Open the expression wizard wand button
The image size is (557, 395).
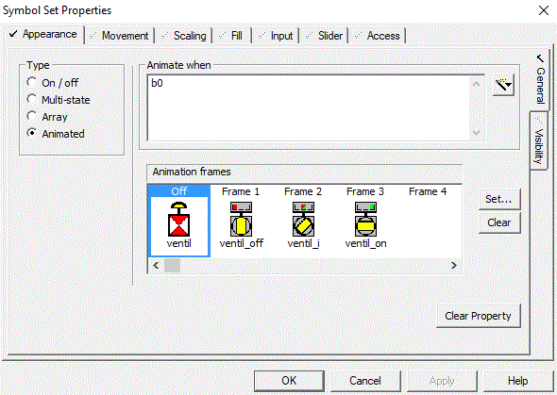(504, 85)
